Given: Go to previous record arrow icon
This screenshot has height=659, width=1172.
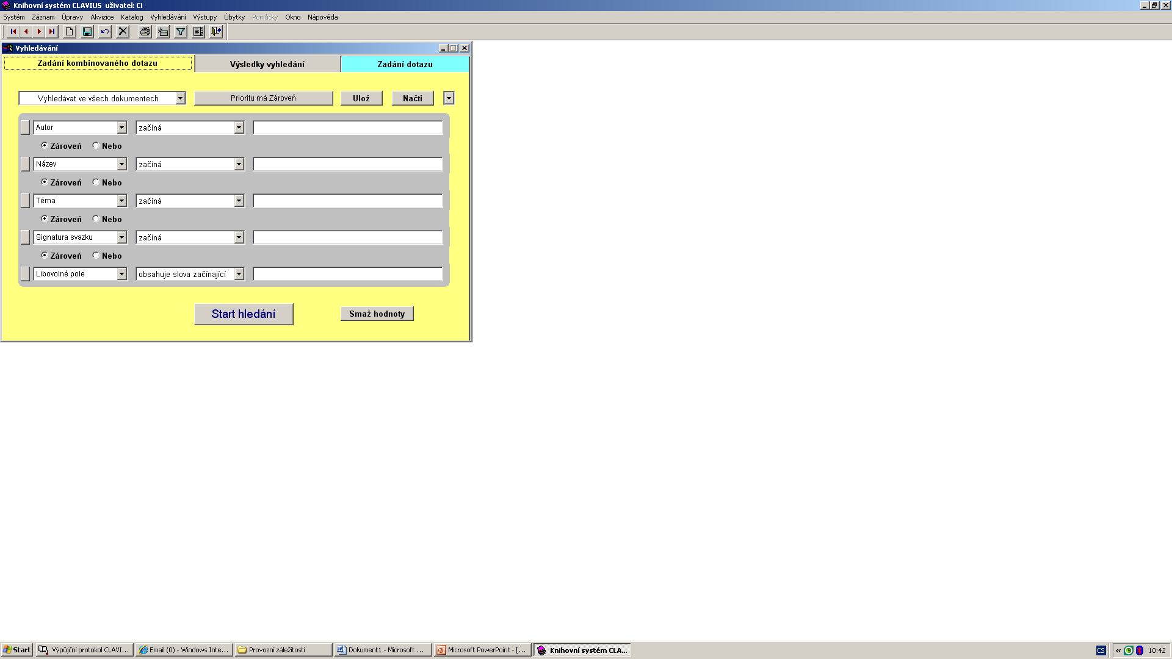Looking at the screenshot, I should click(x=26, y=32).
